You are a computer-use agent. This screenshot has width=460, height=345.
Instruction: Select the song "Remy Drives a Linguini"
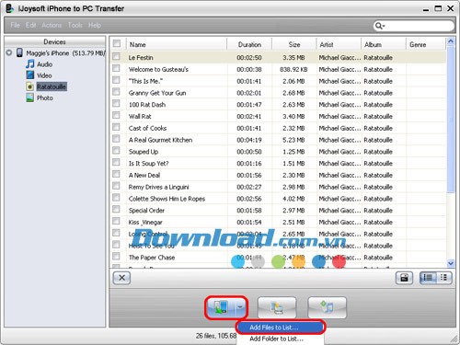159,187
